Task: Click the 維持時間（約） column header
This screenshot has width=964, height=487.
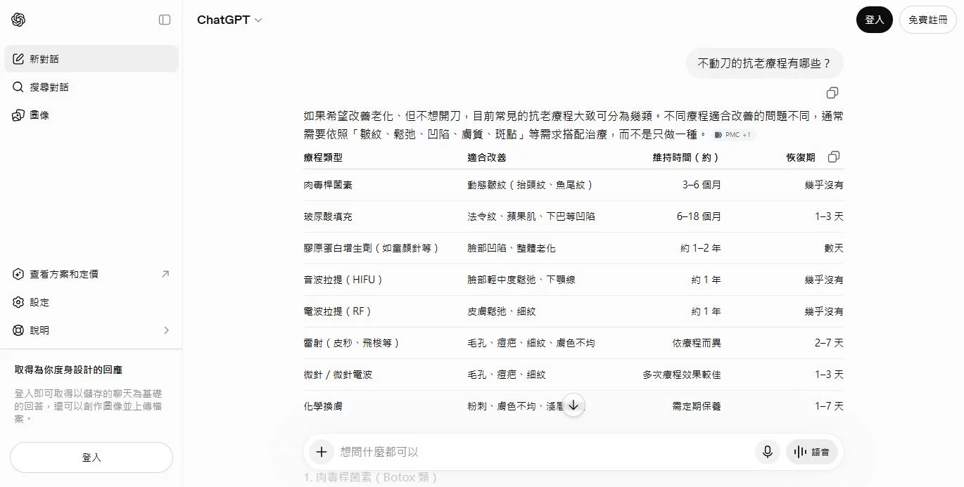Action: tap(687, 157)
